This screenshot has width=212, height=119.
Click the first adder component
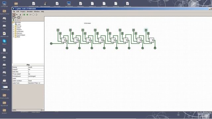pos(64,40)
